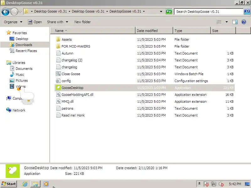The width and height of the screenshot is (251, 188).
Task: Click the blue Help icon
Action: point(244,22)
